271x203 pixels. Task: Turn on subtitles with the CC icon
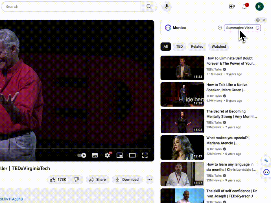click(95, 155)
